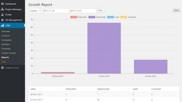The image size is (182, 102).
Task: Click the 21-Nov-2017 table row label
Action: coord(36,100)
